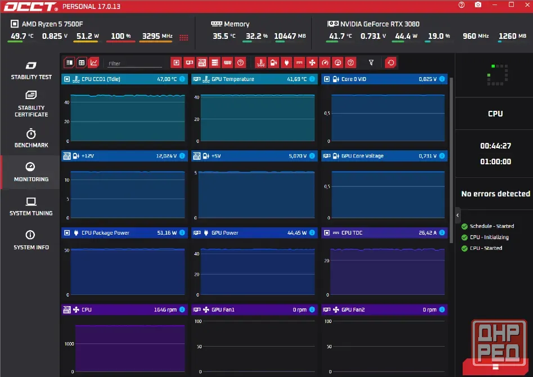Select the graph view layout icon
This screenshot has height=377, width=533.
point(93,62)
